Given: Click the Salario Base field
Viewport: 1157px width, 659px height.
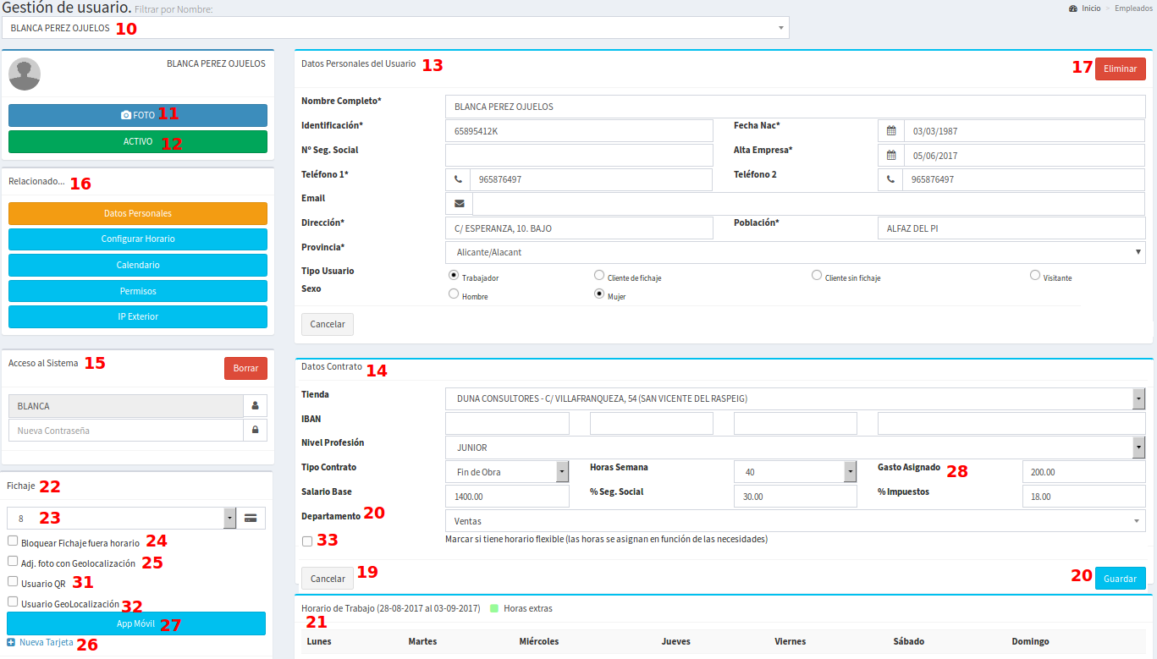Looking at the screenshot, I should tap(507, 497).
